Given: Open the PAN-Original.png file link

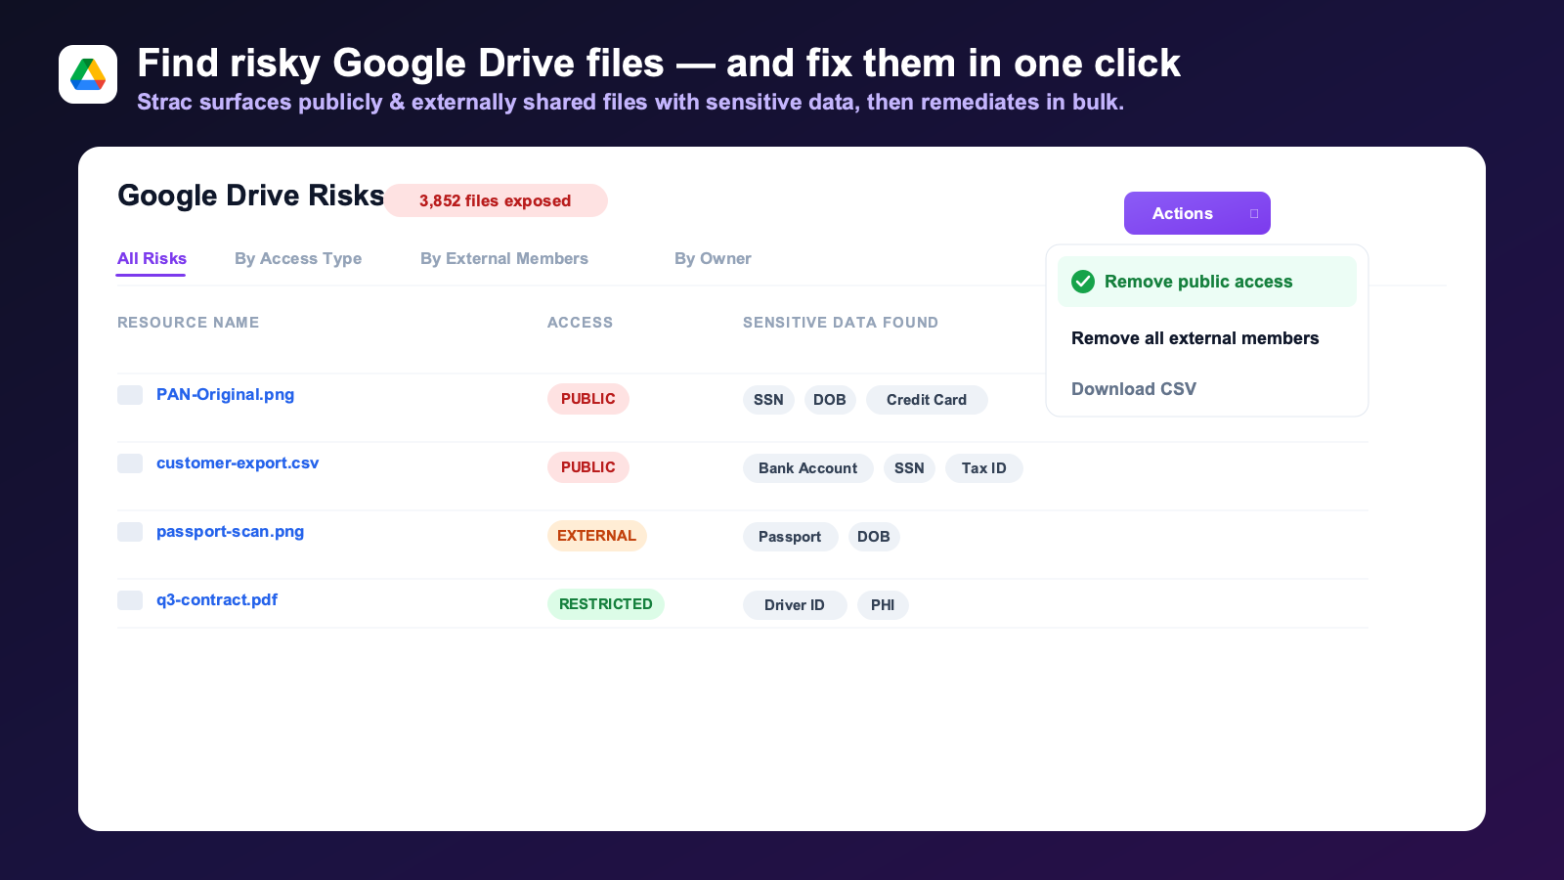Looking at the screenshot, I should pyautogui.click(x=225, y=395).
